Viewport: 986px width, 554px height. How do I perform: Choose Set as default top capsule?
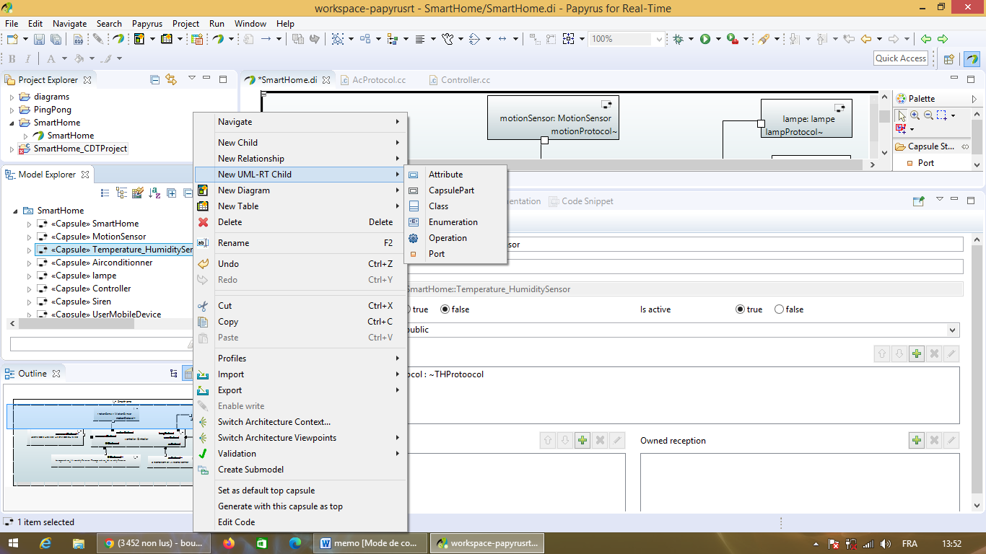[300, 491]
